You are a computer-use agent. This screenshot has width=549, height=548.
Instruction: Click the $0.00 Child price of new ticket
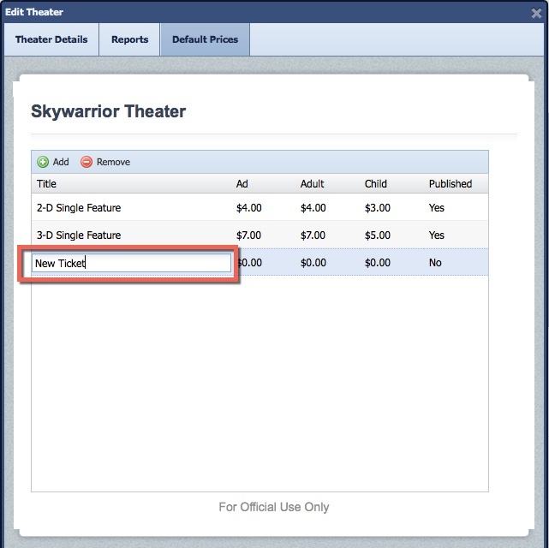click(378, 263)
